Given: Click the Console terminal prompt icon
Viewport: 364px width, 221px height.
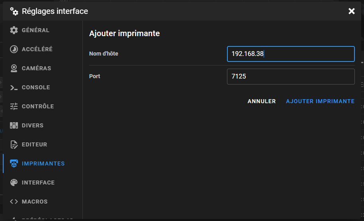Looking at the screenshot, I should pos(14,87).
